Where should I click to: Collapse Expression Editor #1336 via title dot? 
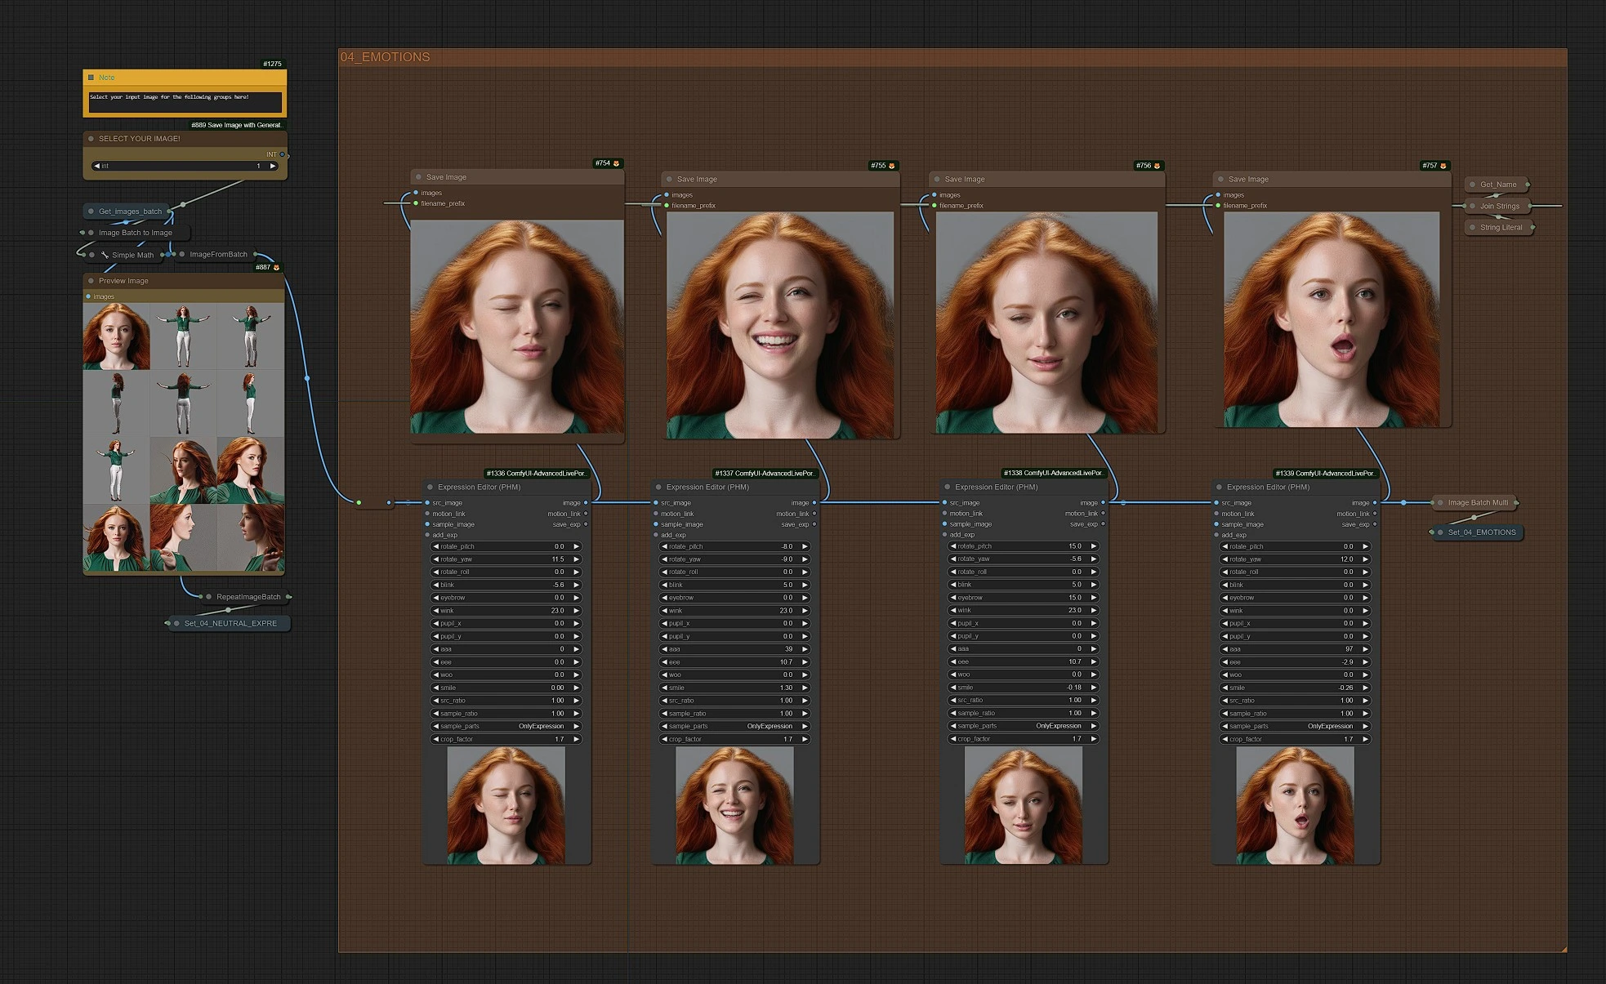click(430, 488)
